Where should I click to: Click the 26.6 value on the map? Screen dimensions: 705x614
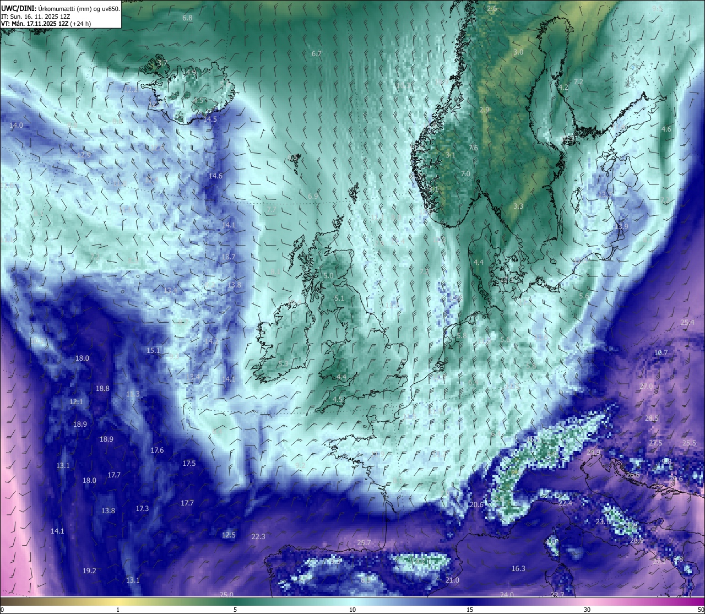tap(633, 475)
